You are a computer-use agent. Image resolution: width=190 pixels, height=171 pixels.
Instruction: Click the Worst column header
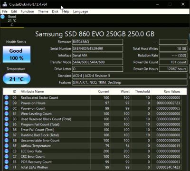pyautogui.click(x=125, y=92)
